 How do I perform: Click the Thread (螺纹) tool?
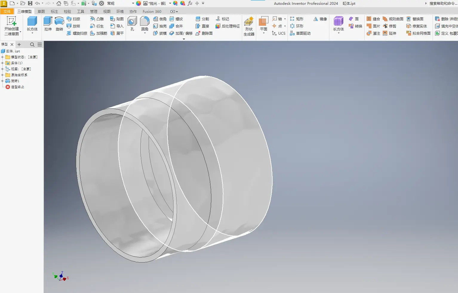point(176,19)
